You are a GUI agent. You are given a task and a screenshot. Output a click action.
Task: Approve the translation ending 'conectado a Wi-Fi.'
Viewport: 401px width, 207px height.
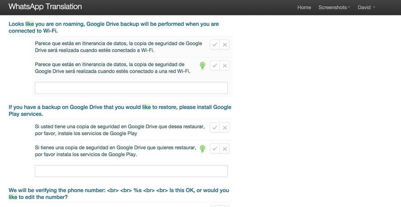coord(215,45)
